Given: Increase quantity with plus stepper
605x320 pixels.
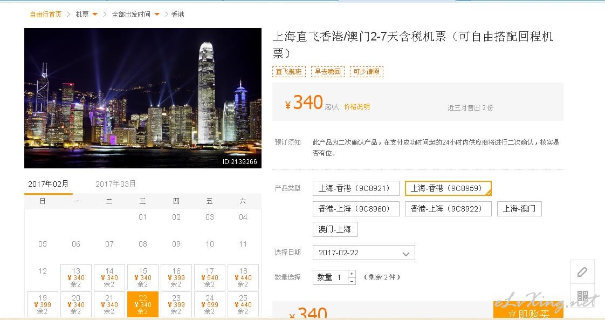Looking at the screenshot, I should (x=352, y=274).
